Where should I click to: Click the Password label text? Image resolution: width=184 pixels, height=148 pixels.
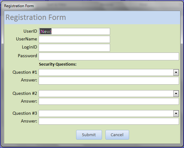pyautogui.click(x=27, y=56)
